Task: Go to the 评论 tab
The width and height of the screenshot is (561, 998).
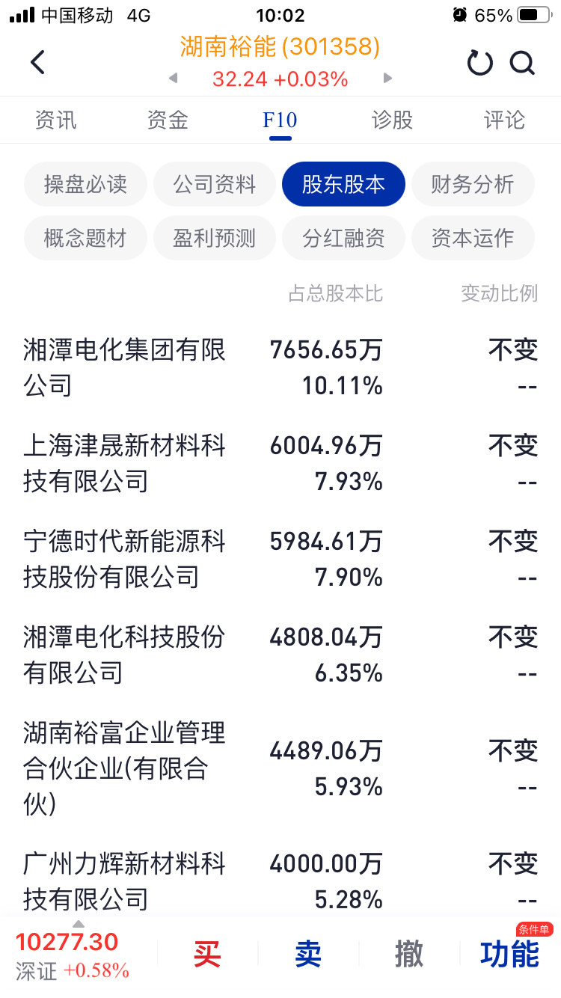Action: [x=504, y=120]
